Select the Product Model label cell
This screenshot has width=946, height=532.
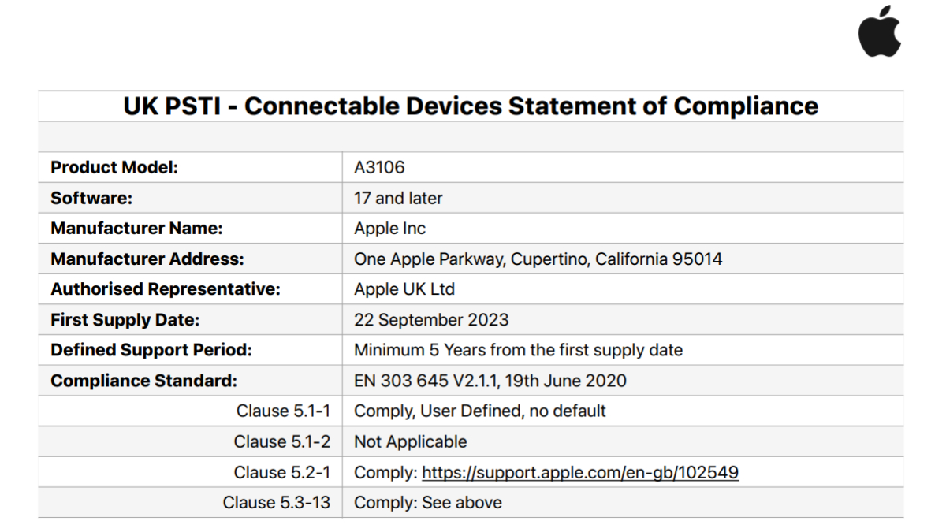(114, 167)
